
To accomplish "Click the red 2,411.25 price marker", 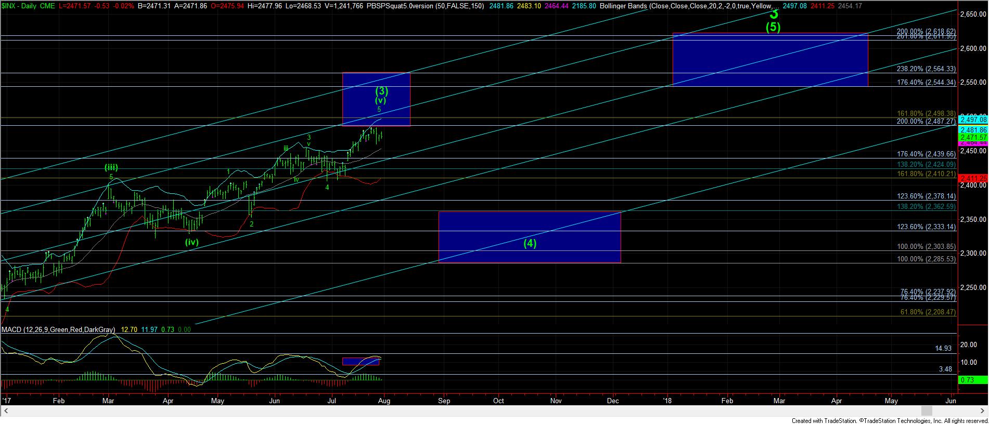I will pyautogui.click(x=972, y=177).
